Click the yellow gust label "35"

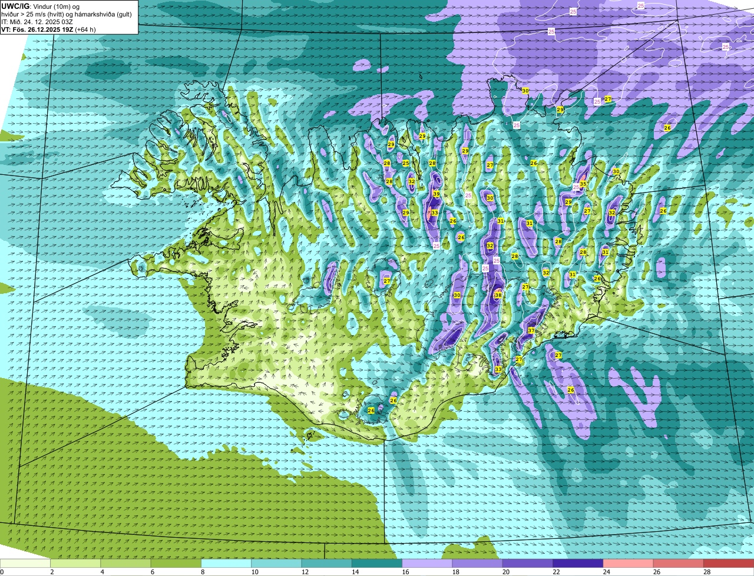[x=583, y=184]
